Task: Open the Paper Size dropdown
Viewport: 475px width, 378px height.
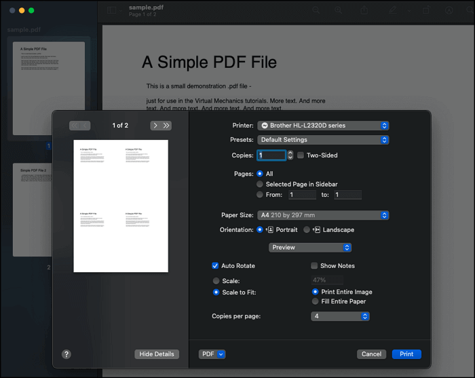Action: [322, 215]
